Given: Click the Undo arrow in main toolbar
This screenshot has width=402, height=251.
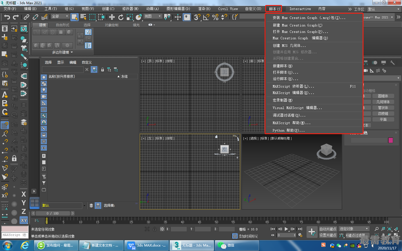Looking at the screenshot, I should [7, 17].
